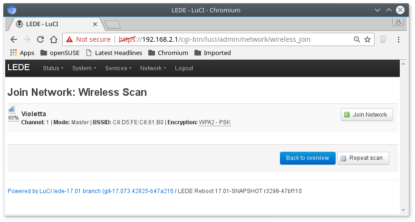Open the openSUSE bookmarks folder
This screenshot has width=415, height=222.
(x=60, y=53)
